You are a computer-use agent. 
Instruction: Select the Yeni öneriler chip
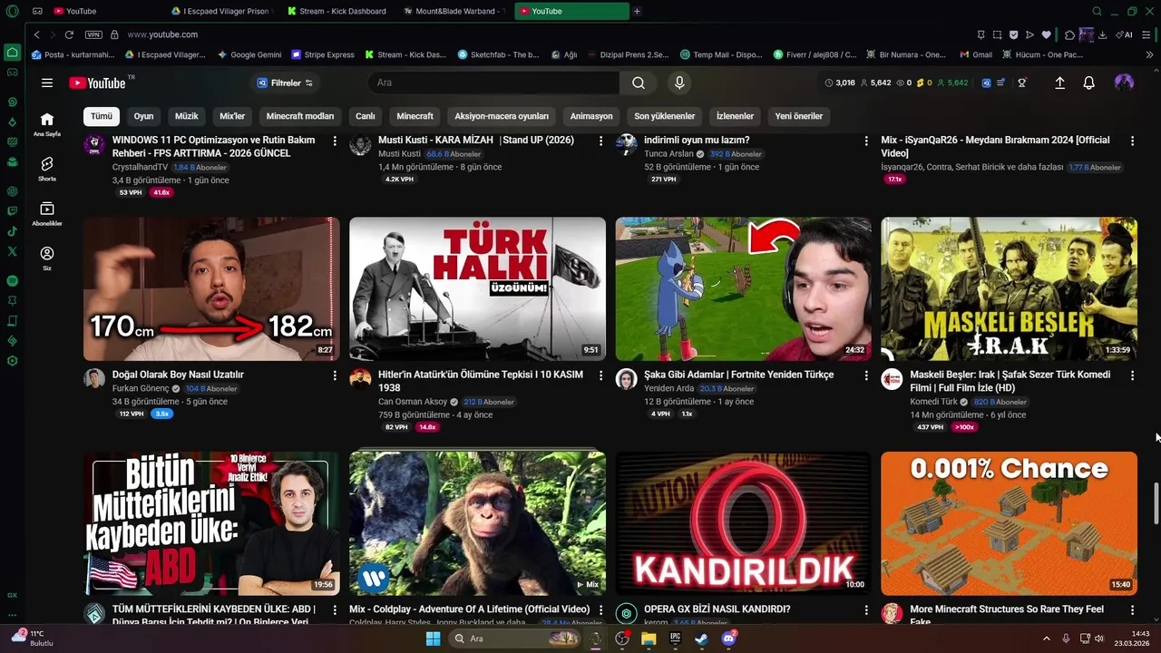(799, 116)
